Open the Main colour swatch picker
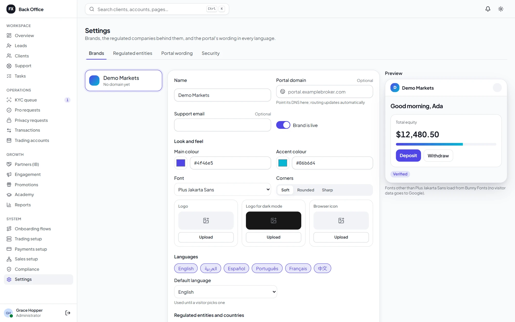This screenshot has width=515, height=322. point(181,163)
